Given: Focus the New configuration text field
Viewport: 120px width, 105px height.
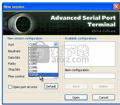Looking at the screenshot, I should click(90, 76).
